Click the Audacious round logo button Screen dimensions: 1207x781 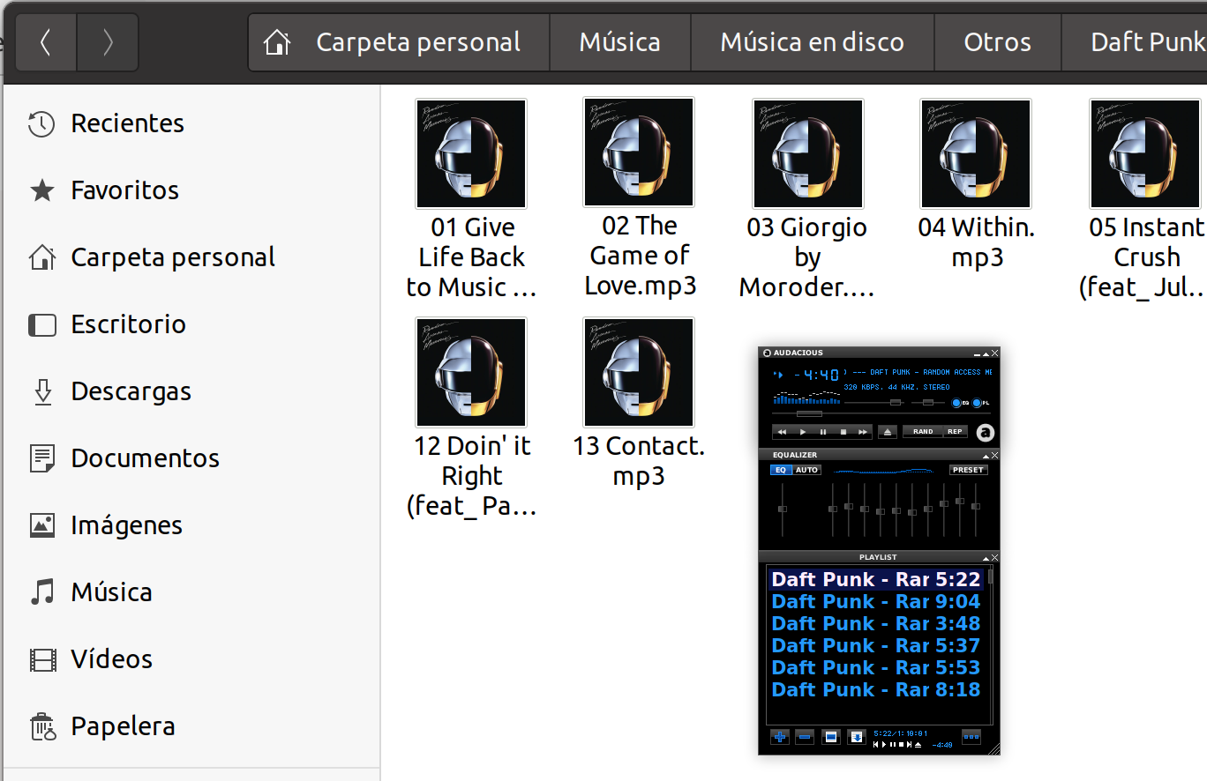point(986,432)
